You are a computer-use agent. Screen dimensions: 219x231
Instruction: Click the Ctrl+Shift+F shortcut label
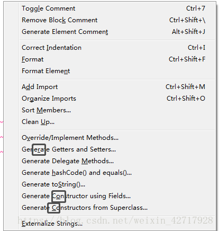pos(187,59)
